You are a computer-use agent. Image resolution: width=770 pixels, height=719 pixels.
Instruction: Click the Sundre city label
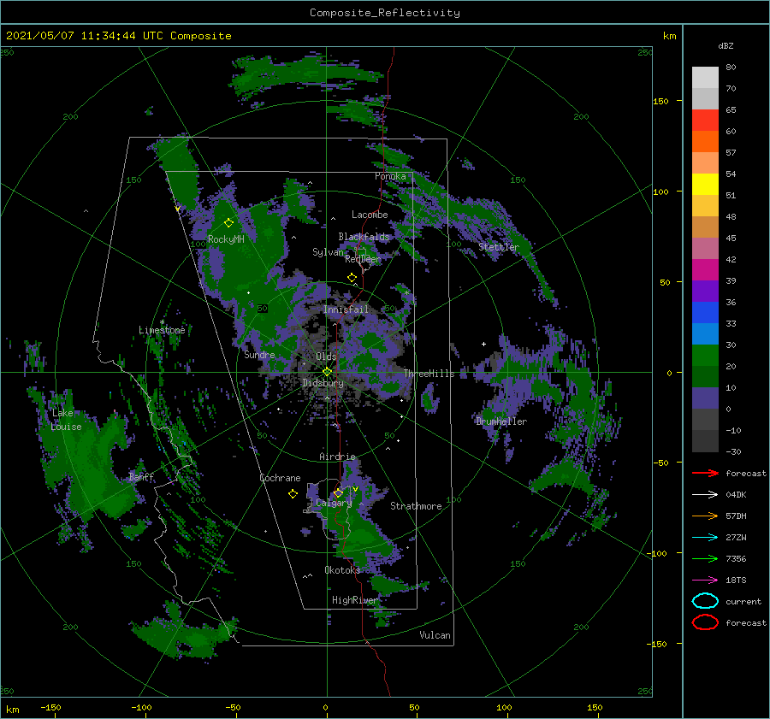coord(259,354)
